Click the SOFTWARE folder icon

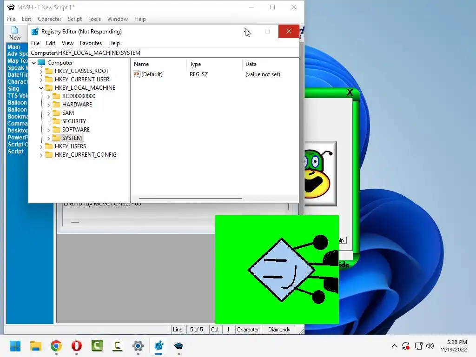tap(56, 130)
